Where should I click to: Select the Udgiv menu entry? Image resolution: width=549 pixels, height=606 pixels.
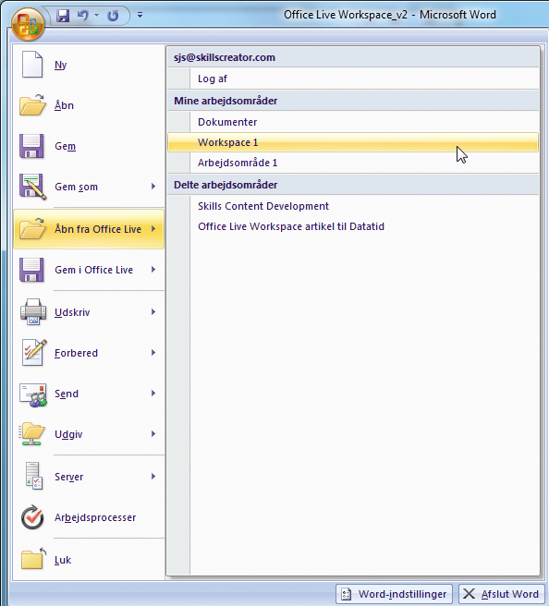[x=89, y=434]
